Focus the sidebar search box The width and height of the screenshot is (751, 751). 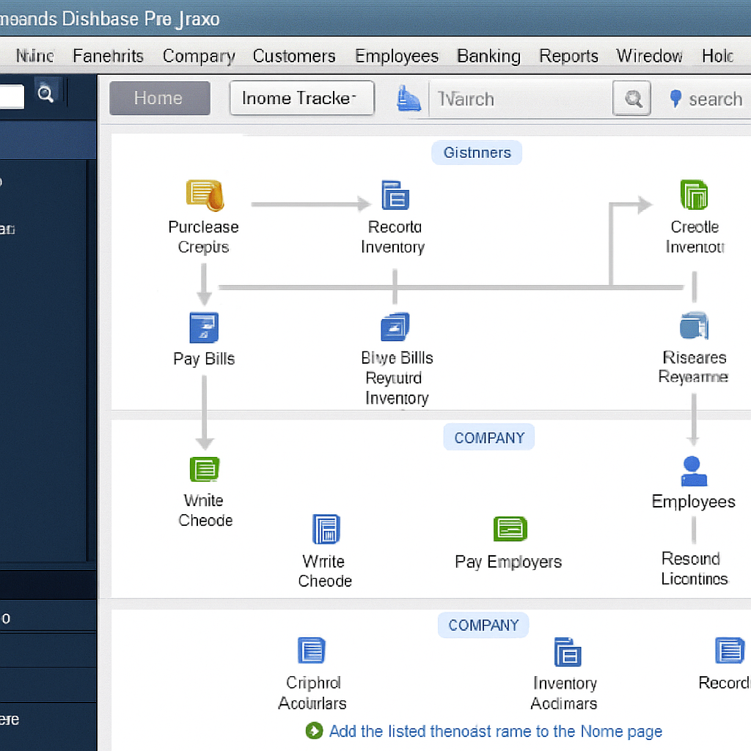click(x=12, y=97)
